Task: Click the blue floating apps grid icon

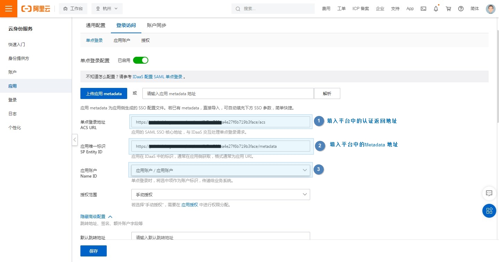Action: click(x=489, y=211)
